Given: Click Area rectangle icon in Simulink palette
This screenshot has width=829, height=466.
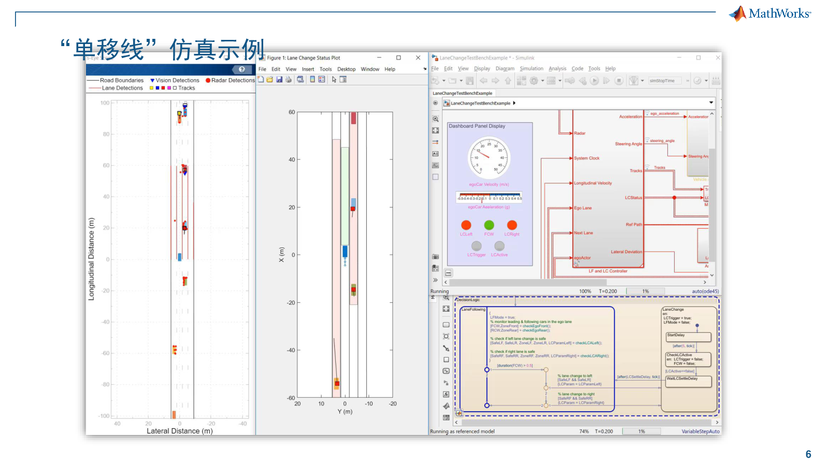Looking at the screenshot, I should coord(435,177).
